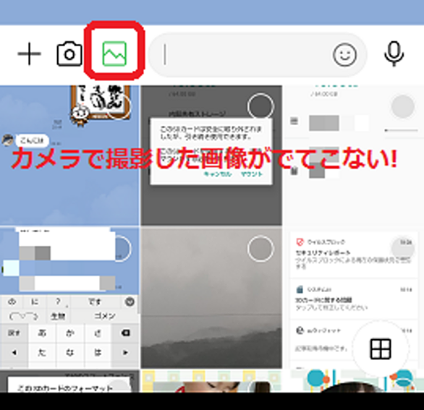Viewport: 424px width, 410px height.
Task: Select the gray mountain photo circle
Action: point(260,249)
